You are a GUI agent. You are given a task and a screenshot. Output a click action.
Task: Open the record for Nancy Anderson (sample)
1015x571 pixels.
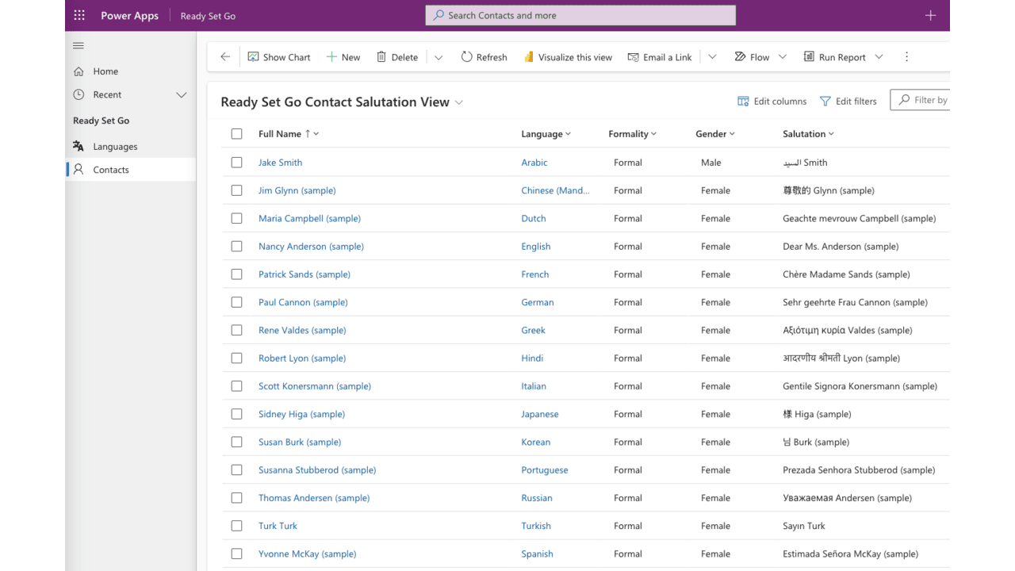tap(311, 246)
